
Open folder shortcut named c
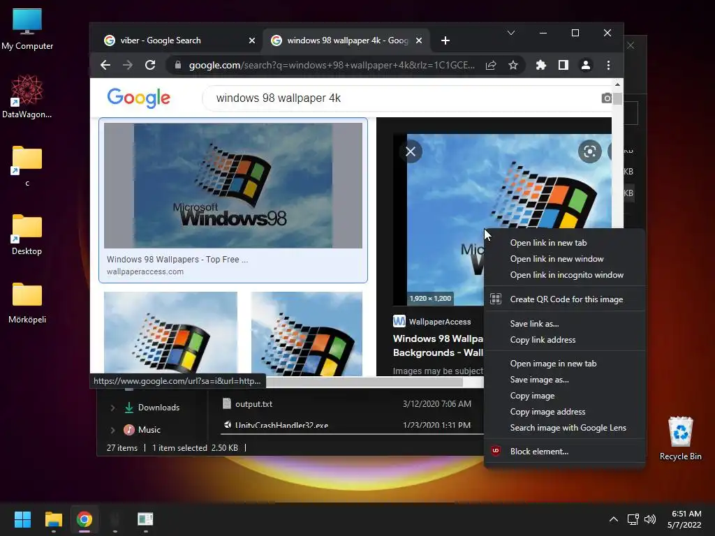pos(27,166)
